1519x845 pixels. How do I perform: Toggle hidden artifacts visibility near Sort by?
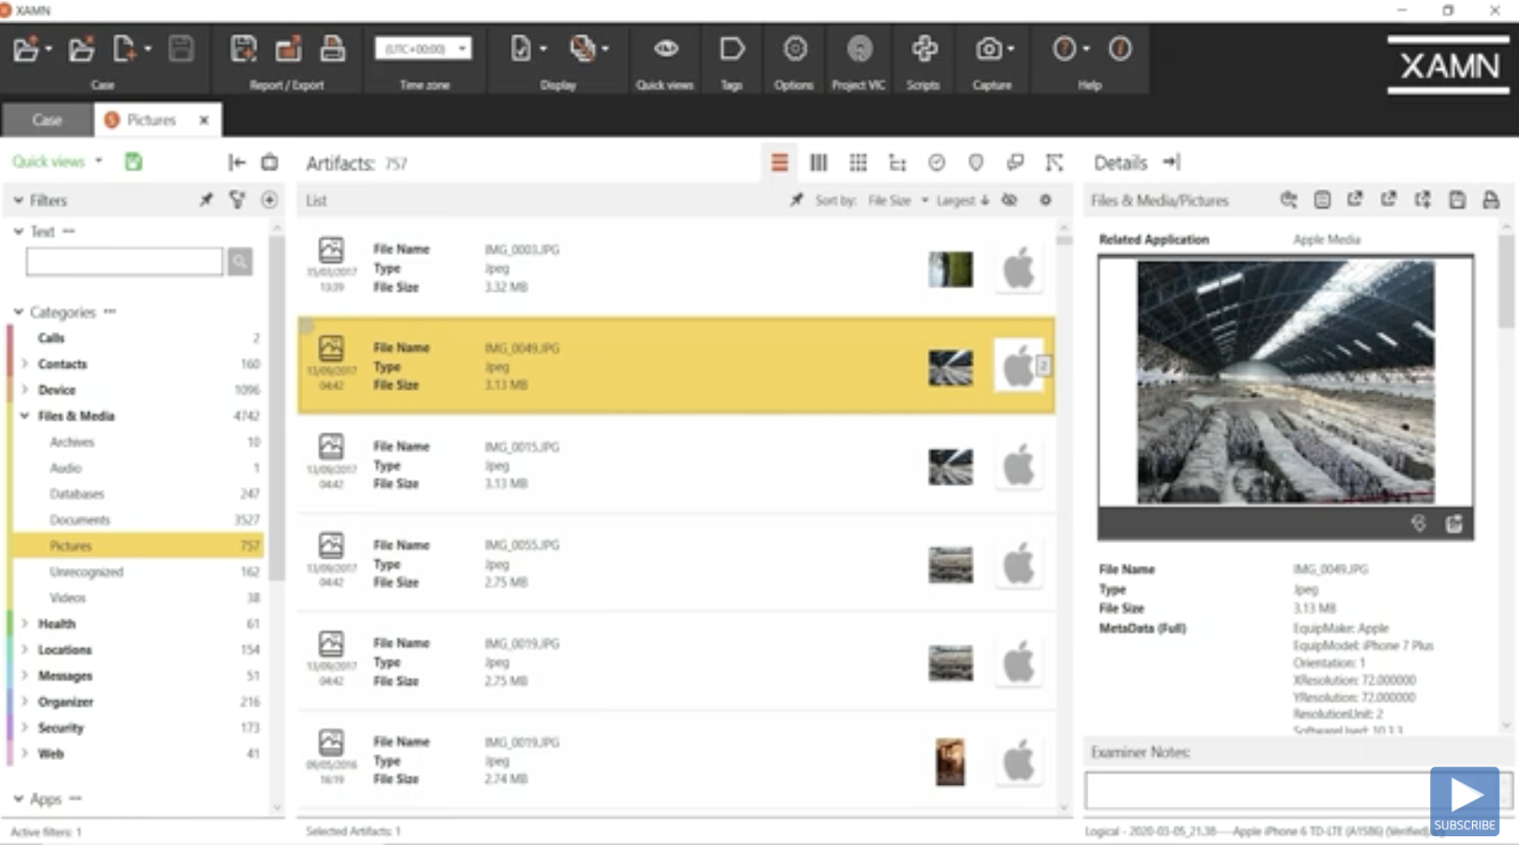[1009, 200]
